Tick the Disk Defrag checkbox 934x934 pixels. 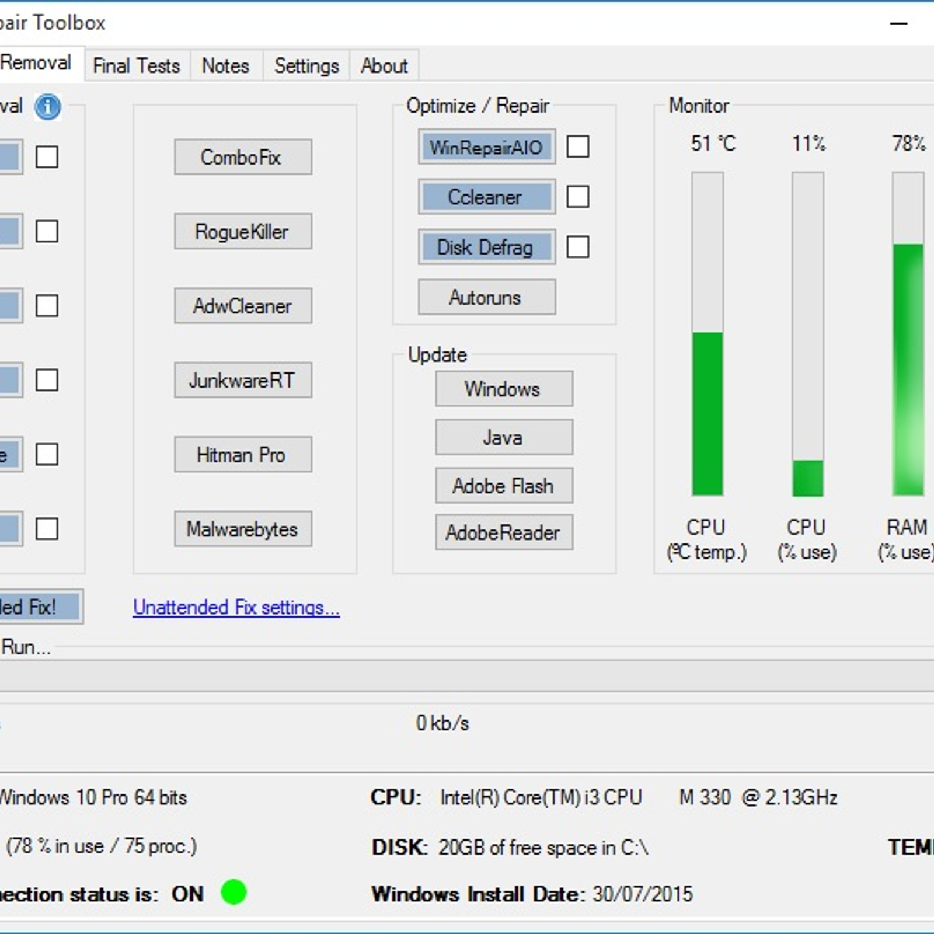(x=577, y=247)
